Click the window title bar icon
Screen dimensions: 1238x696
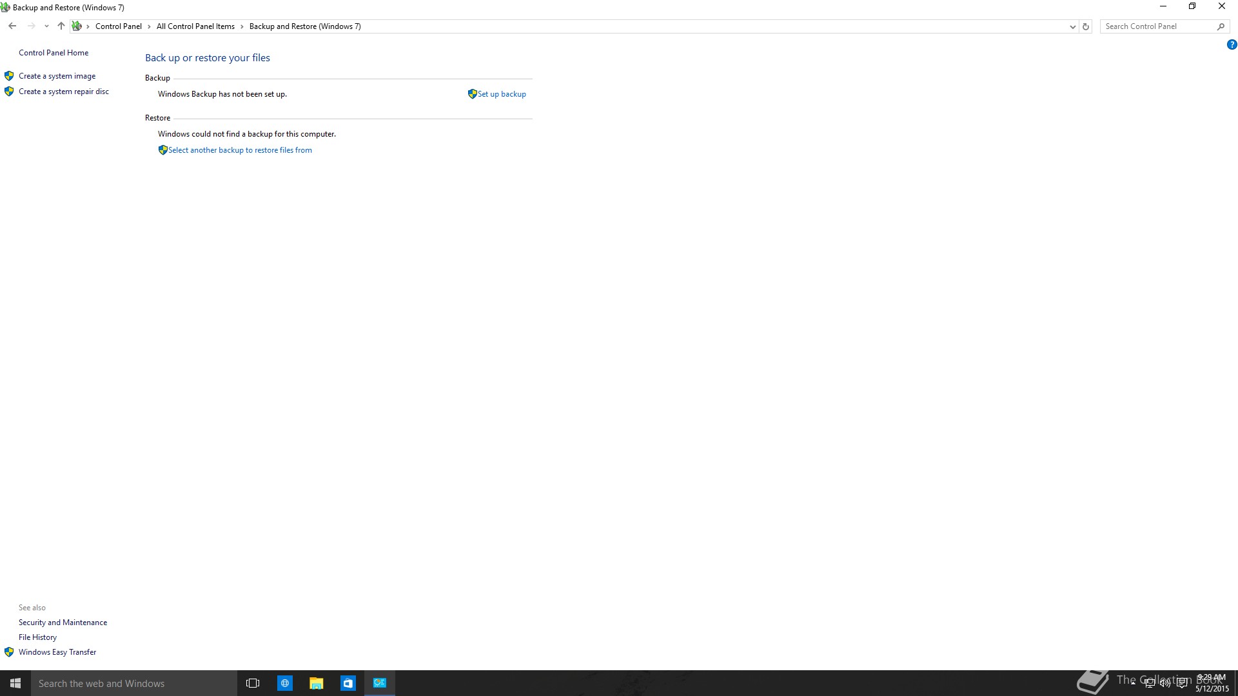click(5, 8)
